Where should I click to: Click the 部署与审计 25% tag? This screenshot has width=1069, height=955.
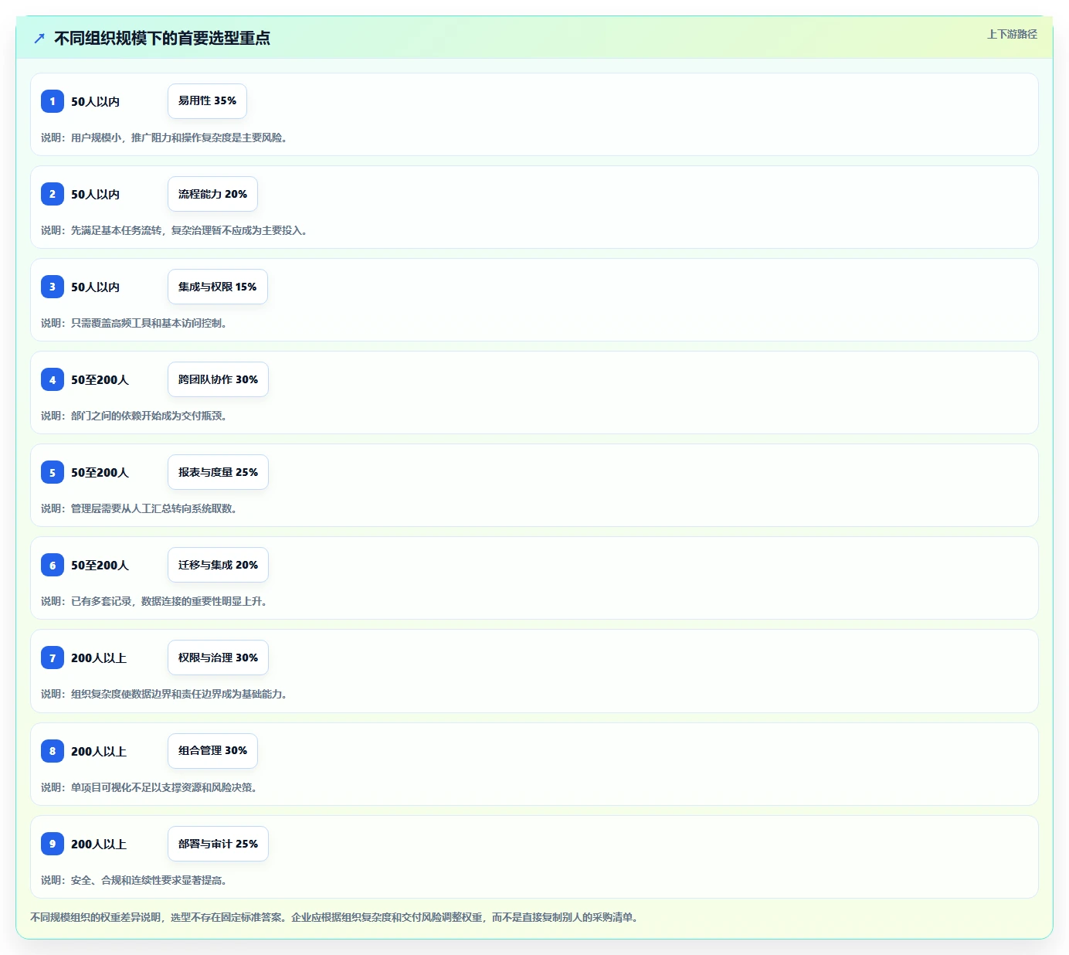coord(218,844)
